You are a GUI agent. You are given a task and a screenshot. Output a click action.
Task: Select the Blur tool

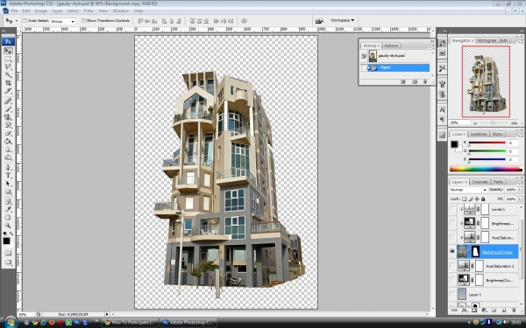[8, 150]
